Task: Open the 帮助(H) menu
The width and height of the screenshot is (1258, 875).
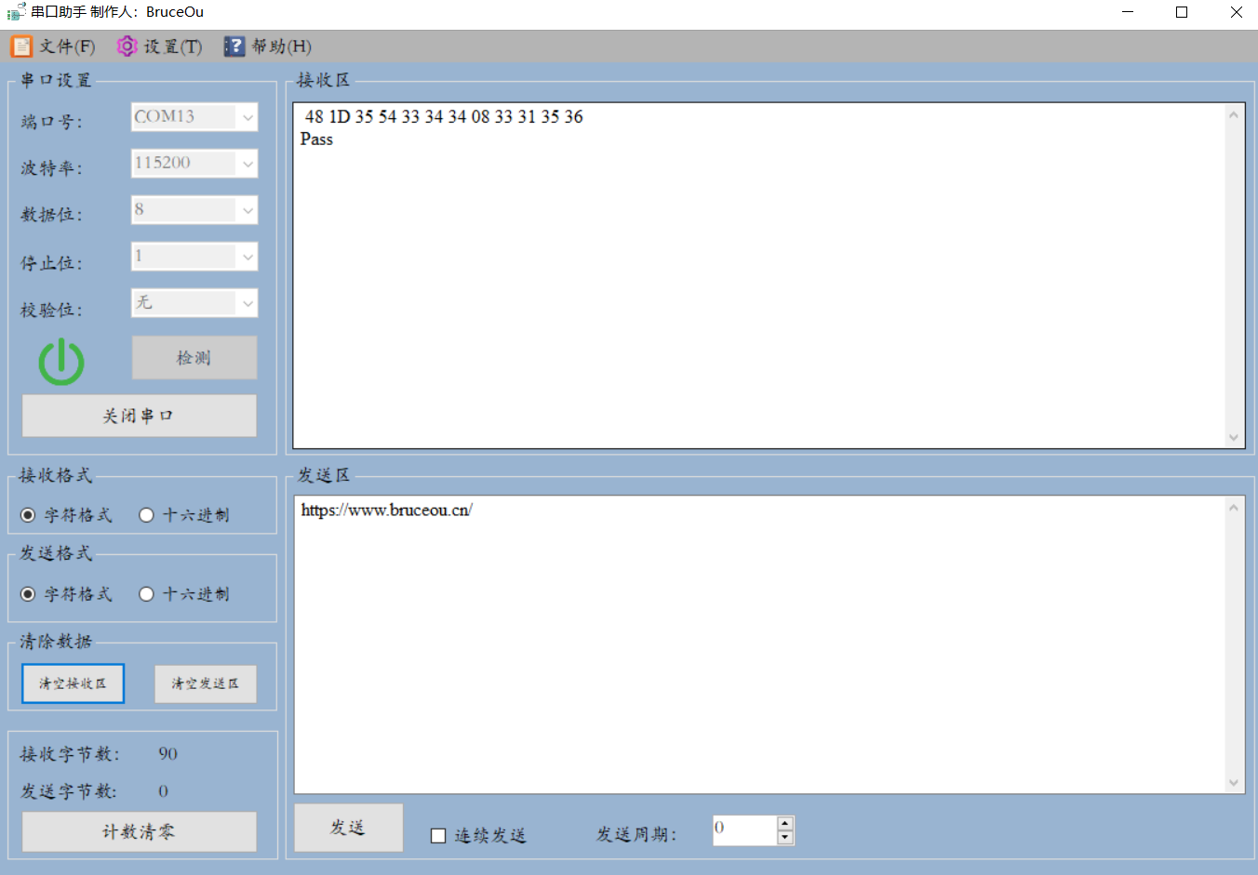Action: tap(282, 46)
